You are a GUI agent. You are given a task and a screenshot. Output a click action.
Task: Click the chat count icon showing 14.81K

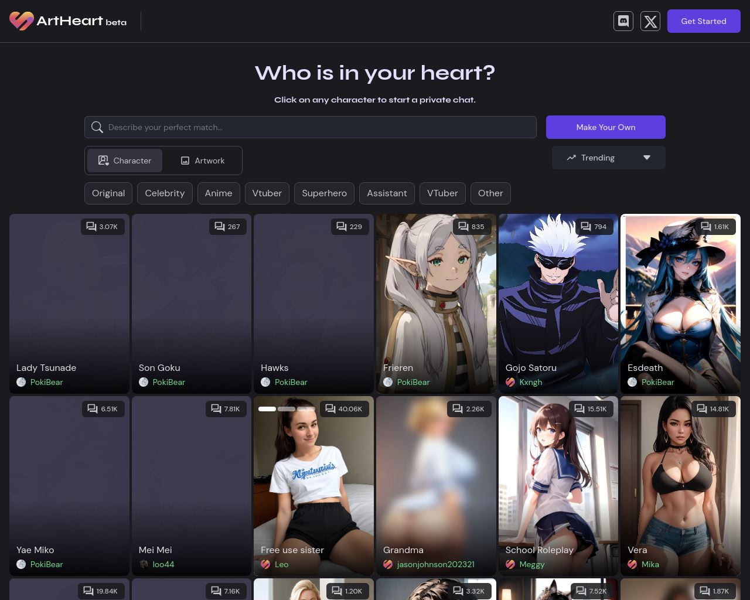click(x=702, y=408)
